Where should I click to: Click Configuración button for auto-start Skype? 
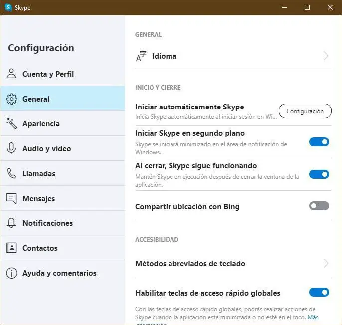pyautogui.click(x=305, y=111)
